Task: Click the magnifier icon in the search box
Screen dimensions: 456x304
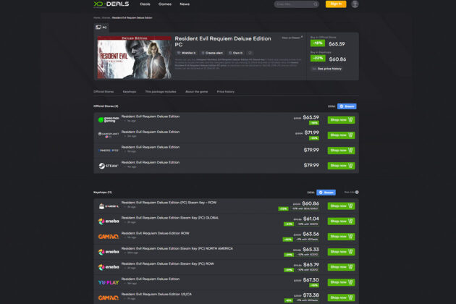Action: 316,4
